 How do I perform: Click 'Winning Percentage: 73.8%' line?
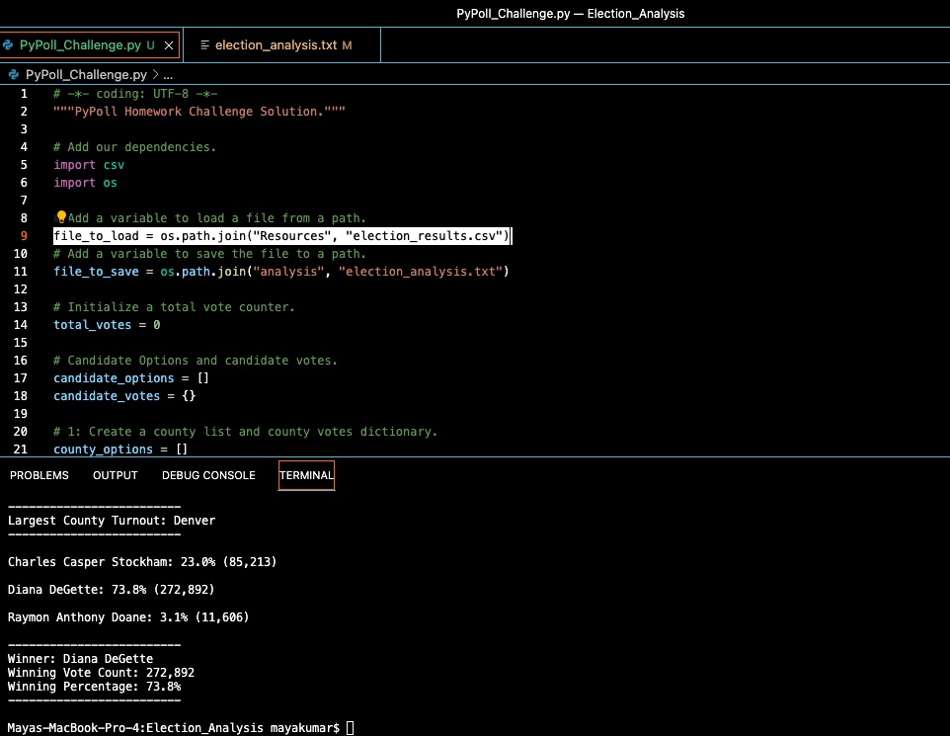tap(94, 687)
